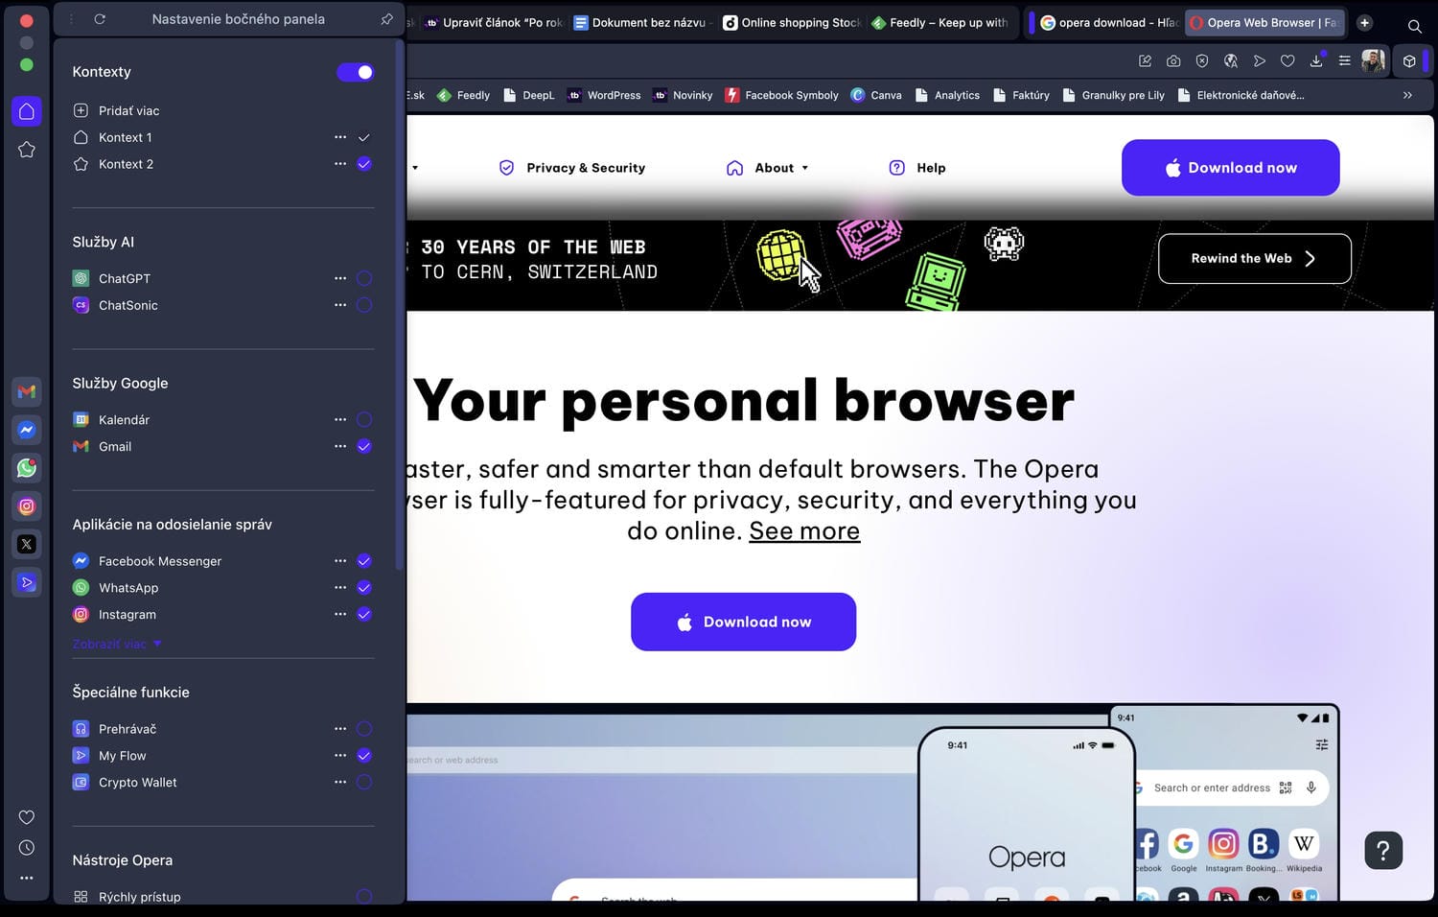Enable Crypto Wallet checkbox
The width and height of the screenshot is (1438, 917).
coord(364,783)
